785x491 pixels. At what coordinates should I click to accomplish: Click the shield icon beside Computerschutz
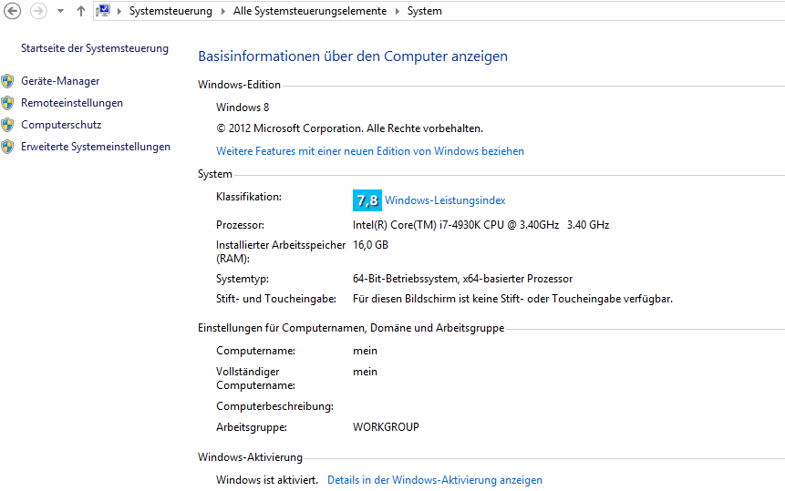[7, 125]
